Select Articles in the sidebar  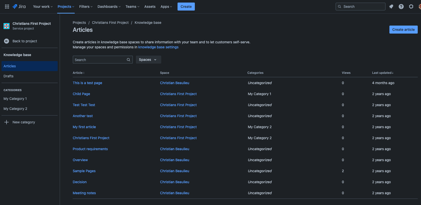(30, 66)
